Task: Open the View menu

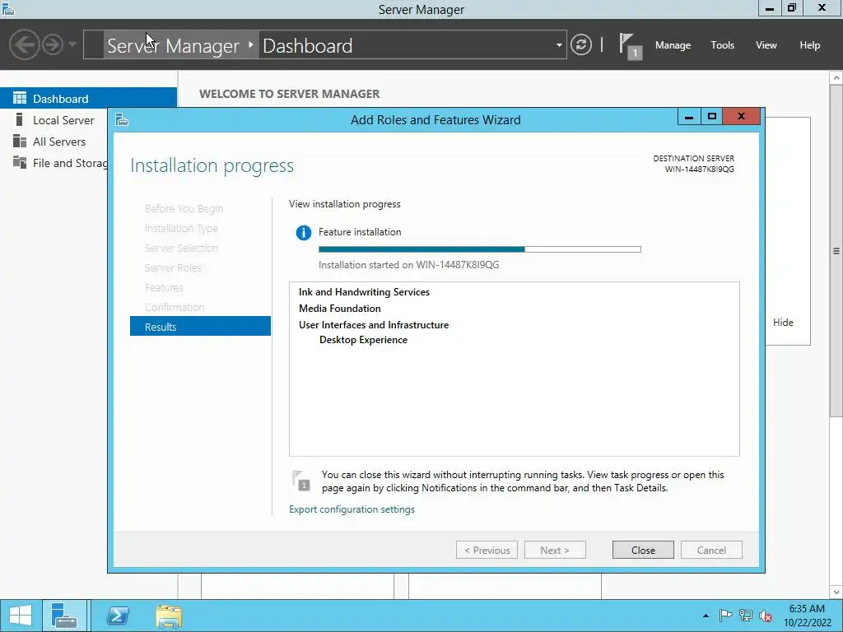Action: (766, 45)
